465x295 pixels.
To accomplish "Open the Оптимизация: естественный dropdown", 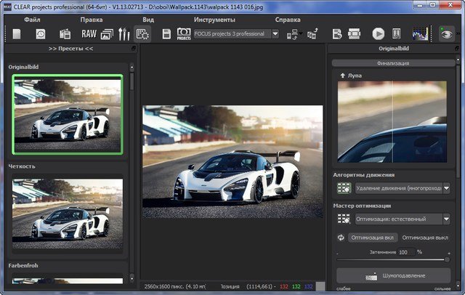I will click(400, 219).
